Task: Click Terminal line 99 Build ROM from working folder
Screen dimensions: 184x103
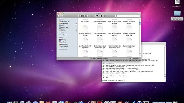Action: point(115,76)
